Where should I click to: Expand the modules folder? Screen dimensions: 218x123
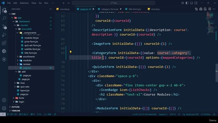[18, 60]
